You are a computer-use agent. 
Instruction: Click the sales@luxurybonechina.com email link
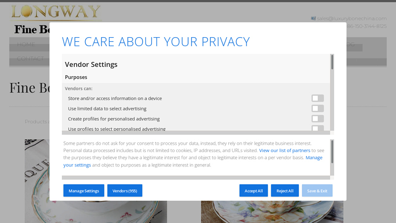351,18
